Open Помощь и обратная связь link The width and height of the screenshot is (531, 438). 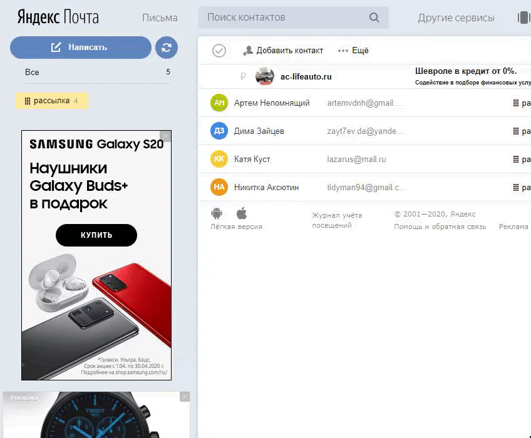pyautogui.click(x=440, y=227)
